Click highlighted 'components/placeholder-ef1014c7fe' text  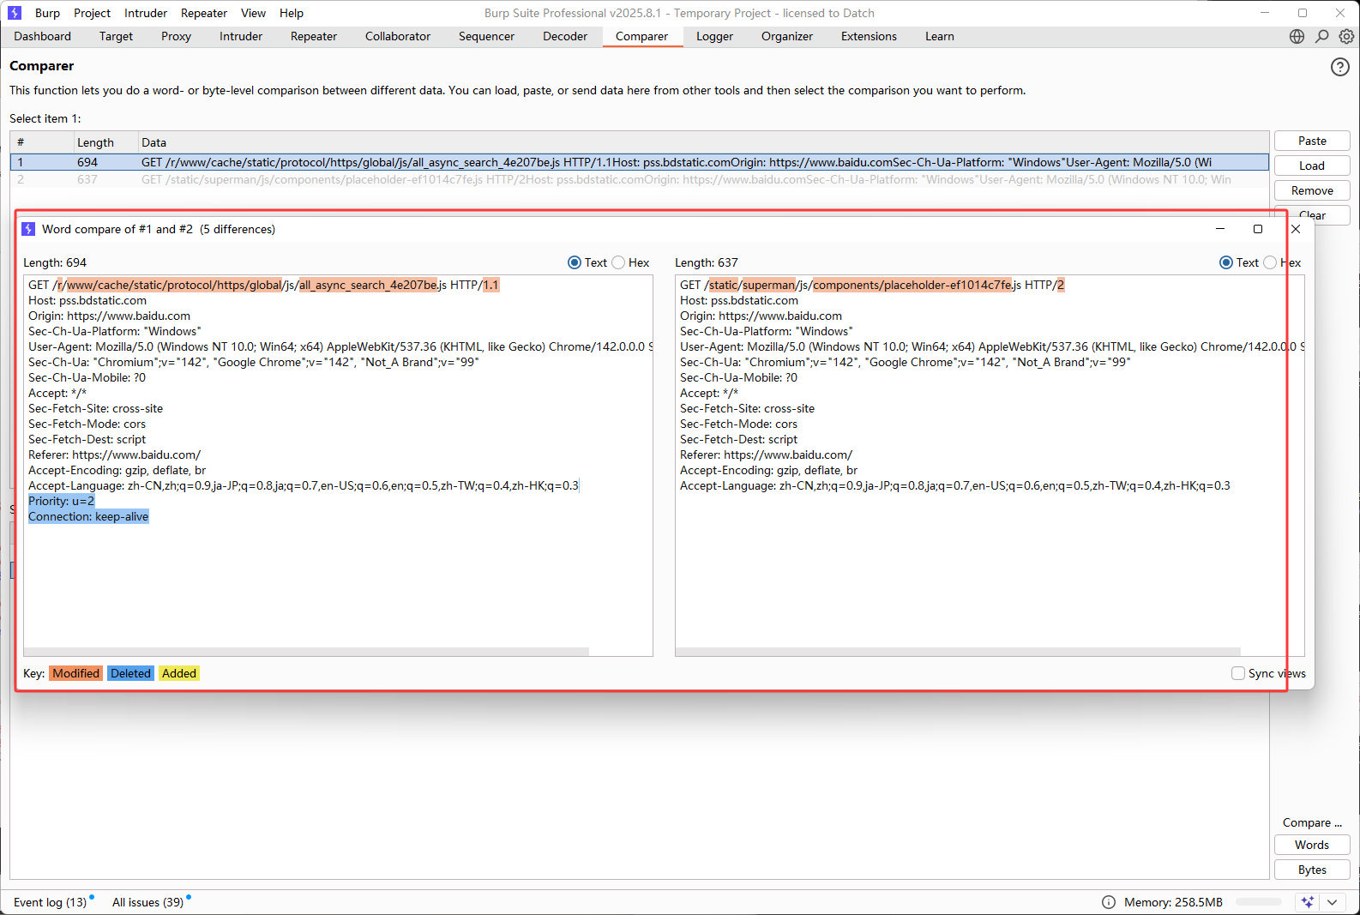912,285
